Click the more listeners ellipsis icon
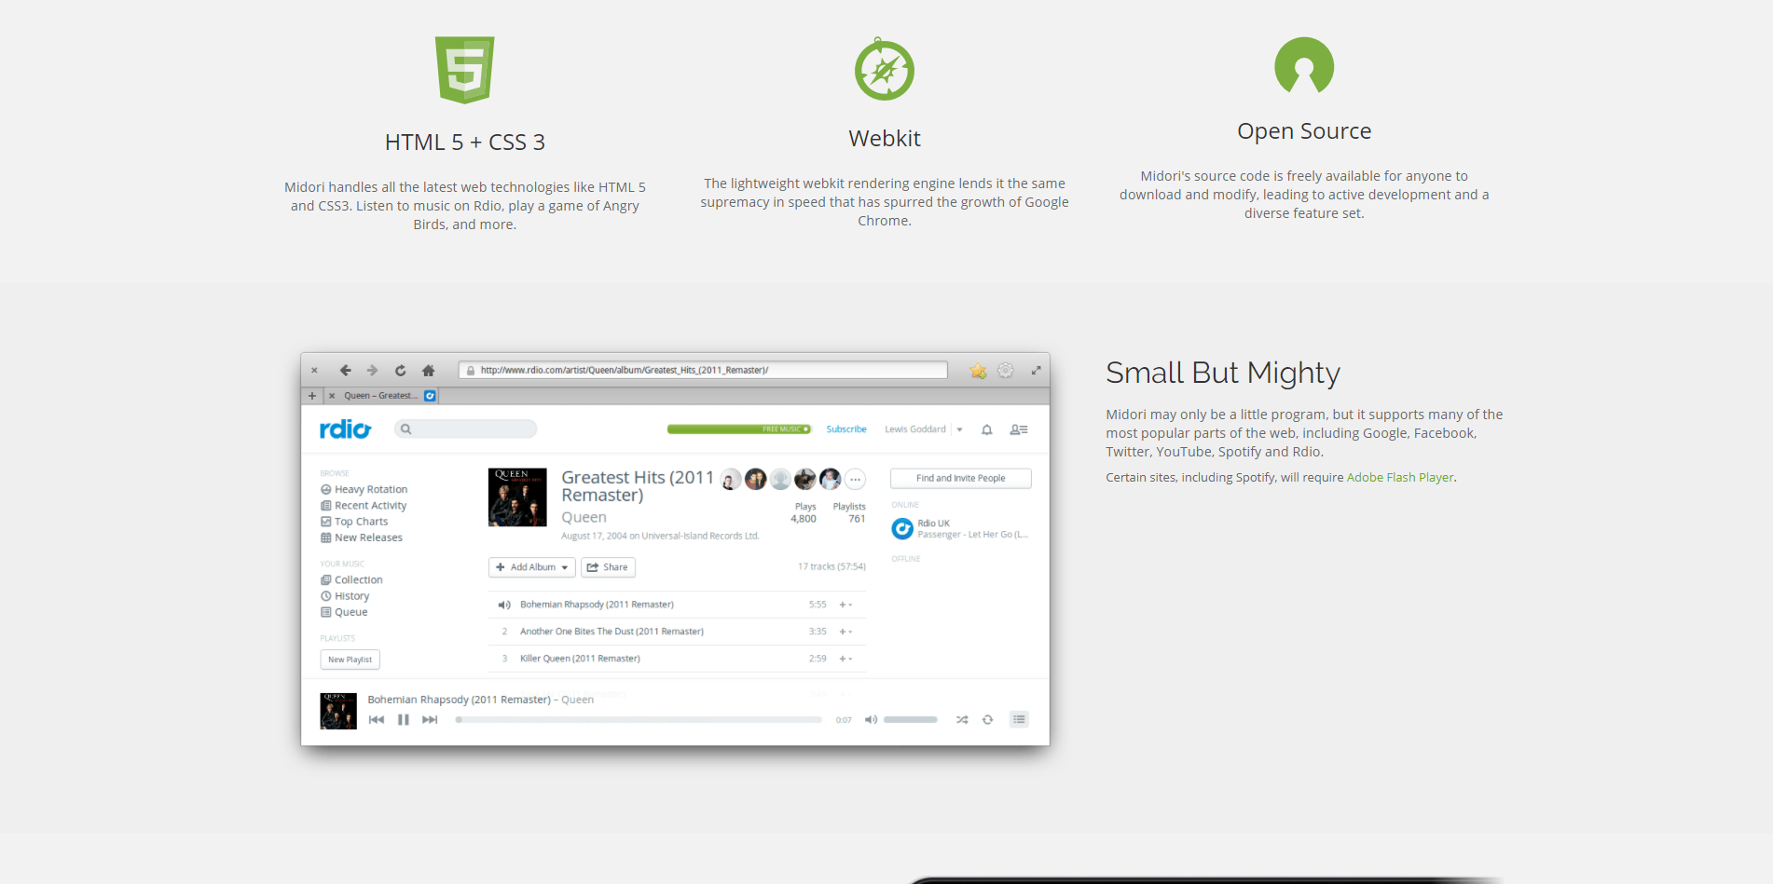 [x=855, y=480]
